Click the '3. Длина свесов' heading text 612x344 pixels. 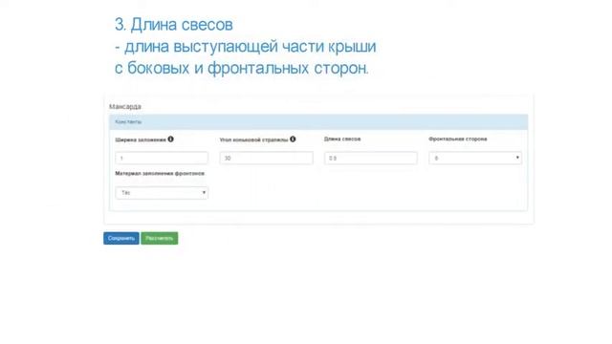174,25
